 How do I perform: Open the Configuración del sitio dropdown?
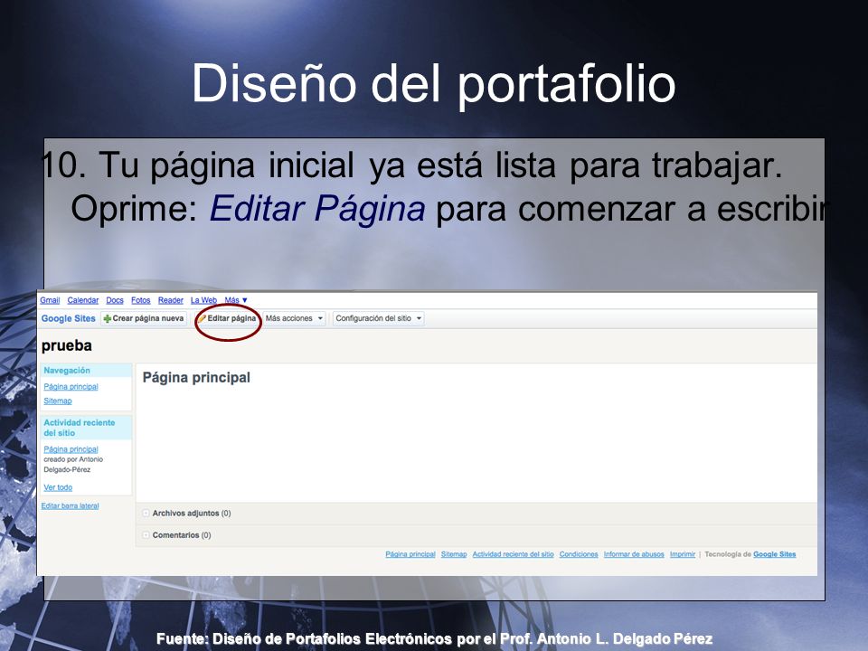coord(379,318)
